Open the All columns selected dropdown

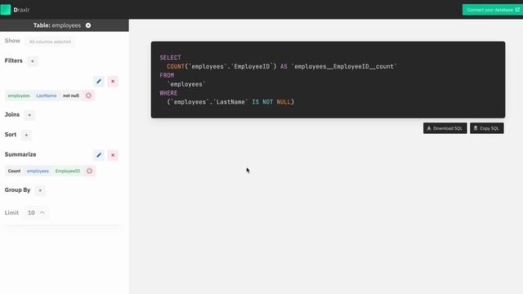(x=50, y=42)
